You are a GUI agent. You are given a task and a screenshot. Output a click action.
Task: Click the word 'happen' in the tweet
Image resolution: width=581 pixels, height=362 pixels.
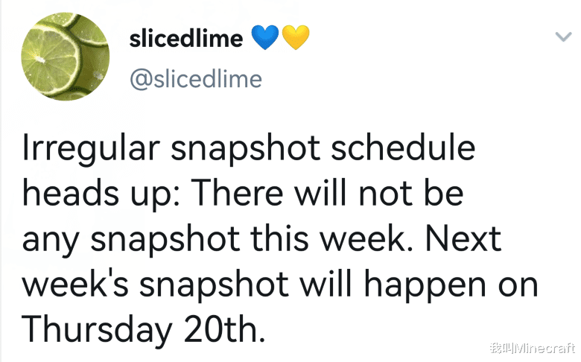[x=425, y=286]
